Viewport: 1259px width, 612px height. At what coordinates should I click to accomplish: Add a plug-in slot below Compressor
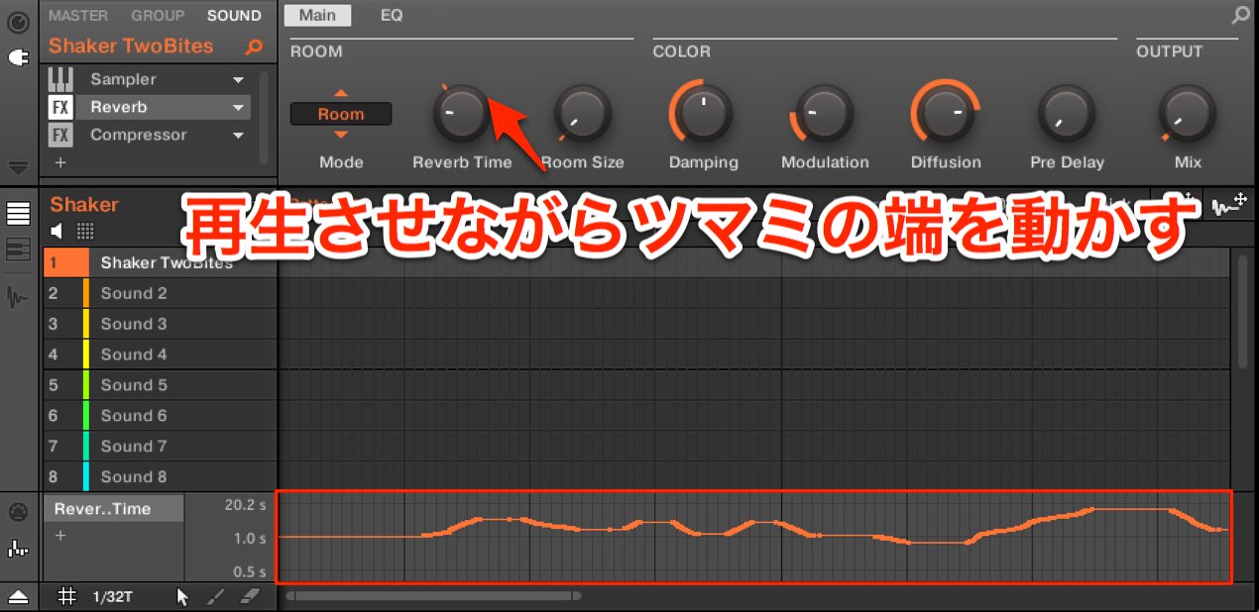[60, 161]
